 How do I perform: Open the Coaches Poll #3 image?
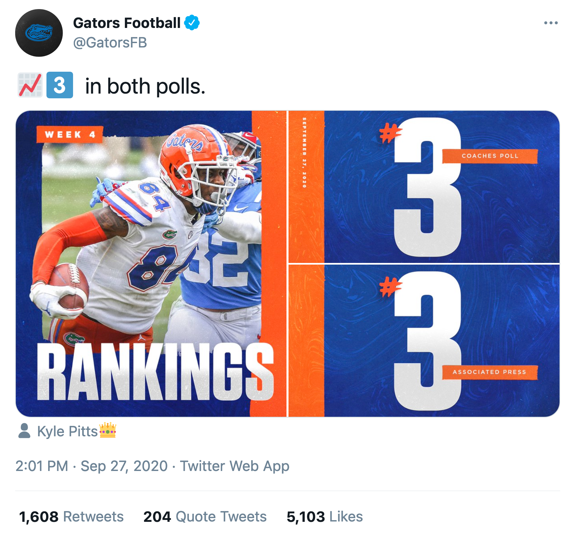pos(424,187)
